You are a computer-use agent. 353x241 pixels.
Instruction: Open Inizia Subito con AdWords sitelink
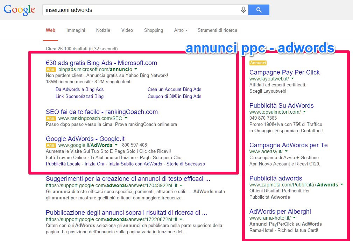(x=135, y=164)
